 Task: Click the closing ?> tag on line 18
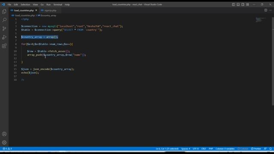[x=23, y=80]
